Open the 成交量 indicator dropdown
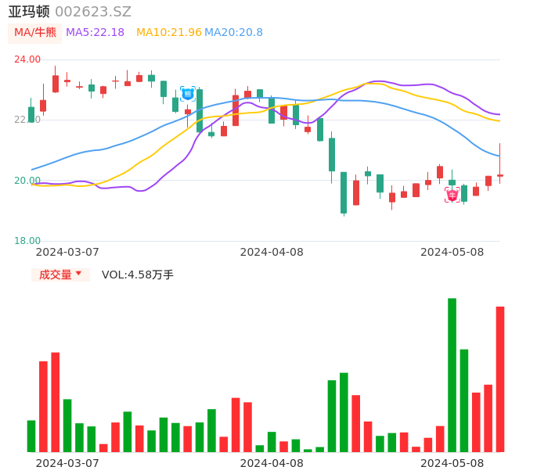This screenshot has height=474, width=537. pyautogui.click(x=60, y=275)
